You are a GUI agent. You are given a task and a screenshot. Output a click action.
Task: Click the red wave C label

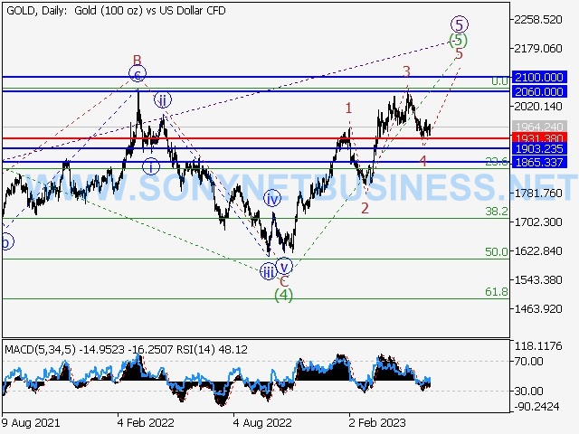(x=283, y=281)
